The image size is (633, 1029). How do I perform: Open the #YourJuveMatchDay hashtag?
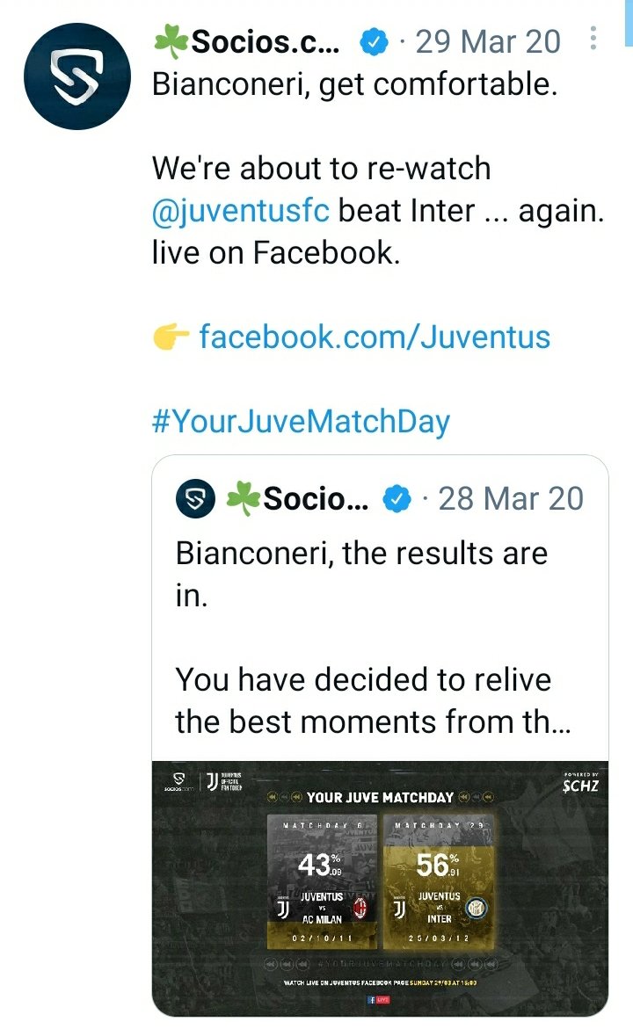click(x=301, y=421)
